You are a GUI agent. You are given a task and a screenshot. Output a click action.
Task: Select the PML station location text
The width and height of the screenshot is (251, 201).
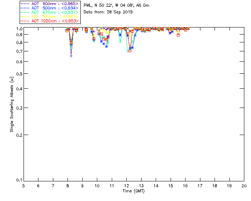coord(116,5)
